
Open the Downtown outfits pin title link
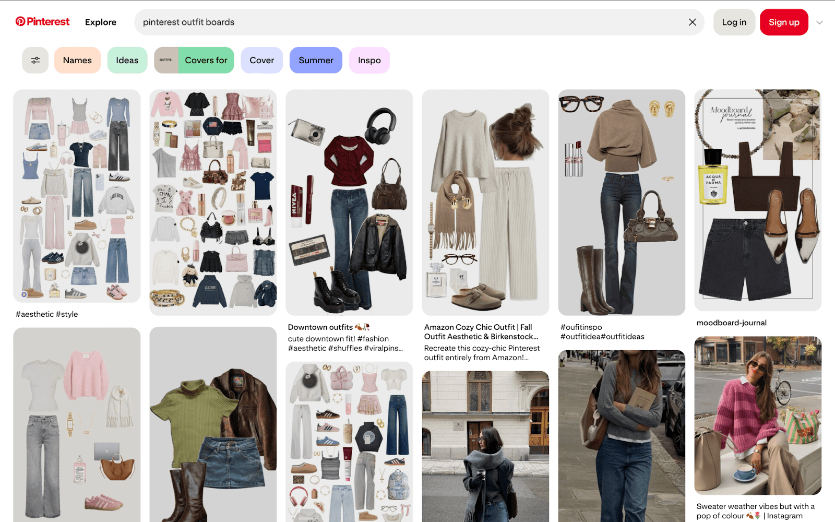[320, 327]
